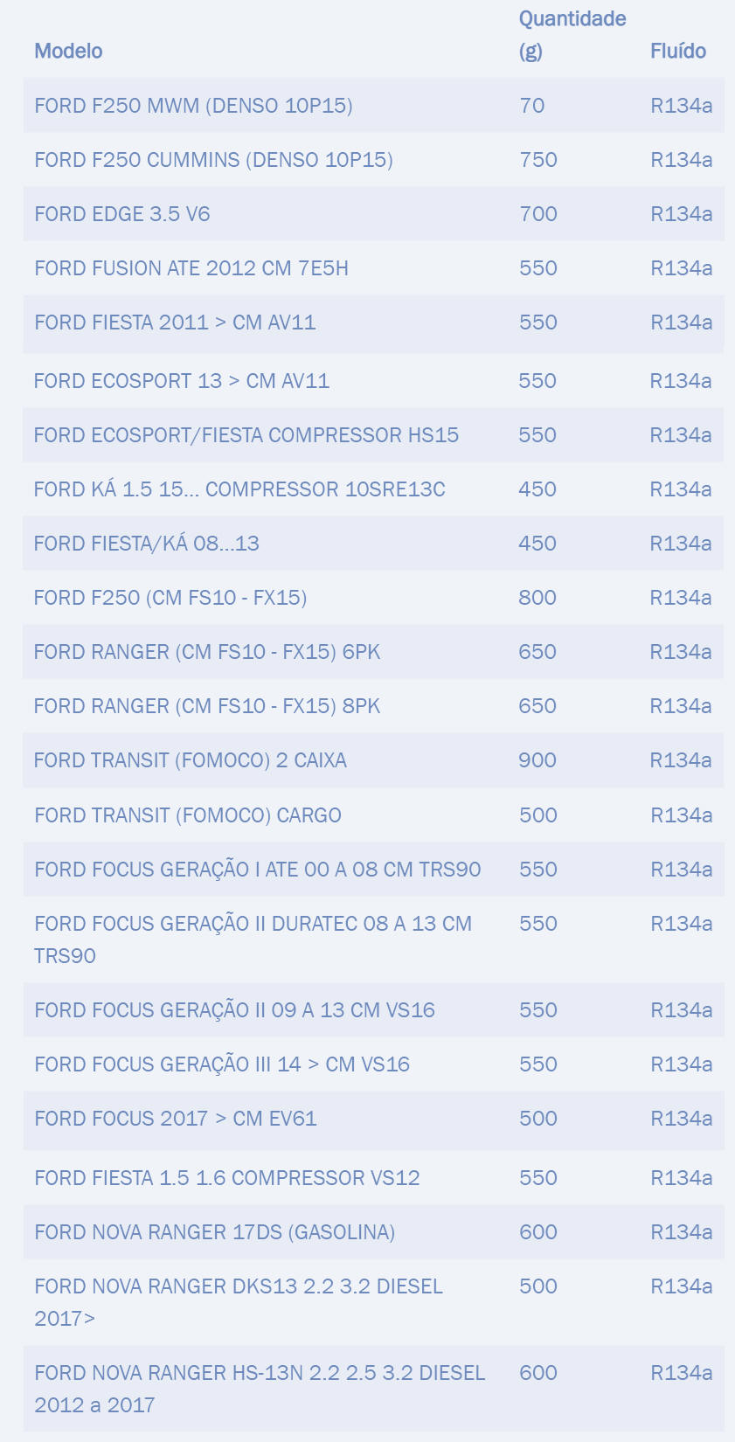
Task: Click the Quantidade (g) column header
Action: click(x=572, y=35)
